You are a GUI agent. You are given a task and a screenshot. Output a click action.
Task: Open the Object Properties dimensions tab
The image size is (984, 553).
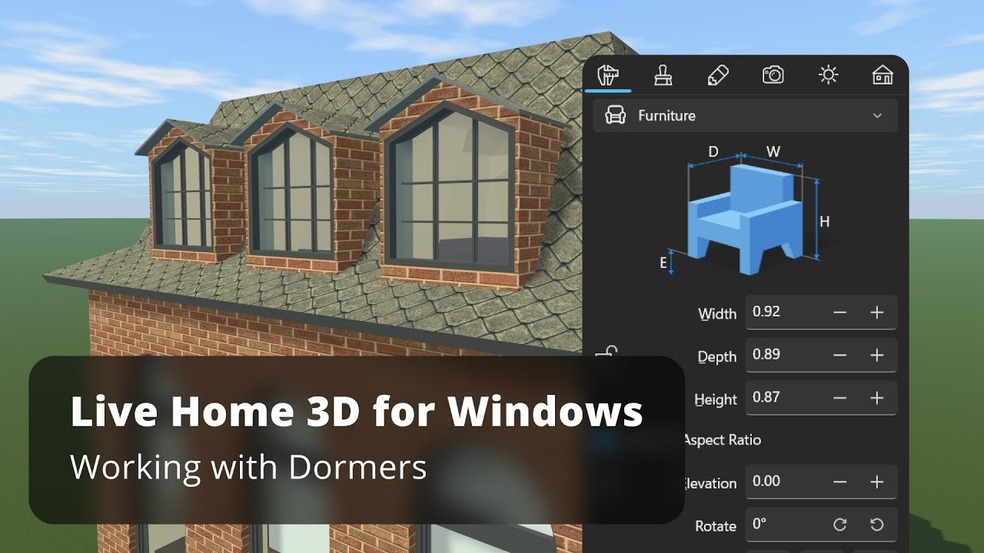click(609, 75)
